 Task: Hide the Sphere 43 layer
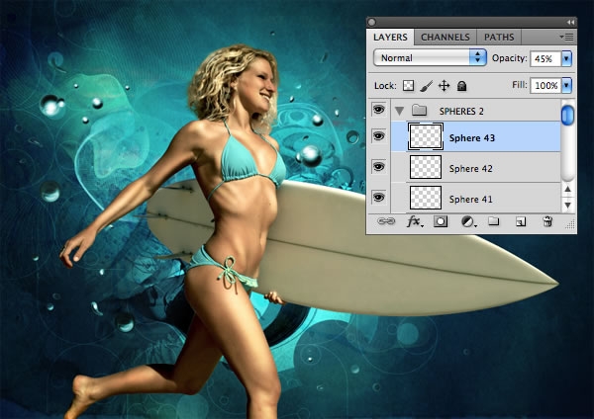(x=378, y=135)
